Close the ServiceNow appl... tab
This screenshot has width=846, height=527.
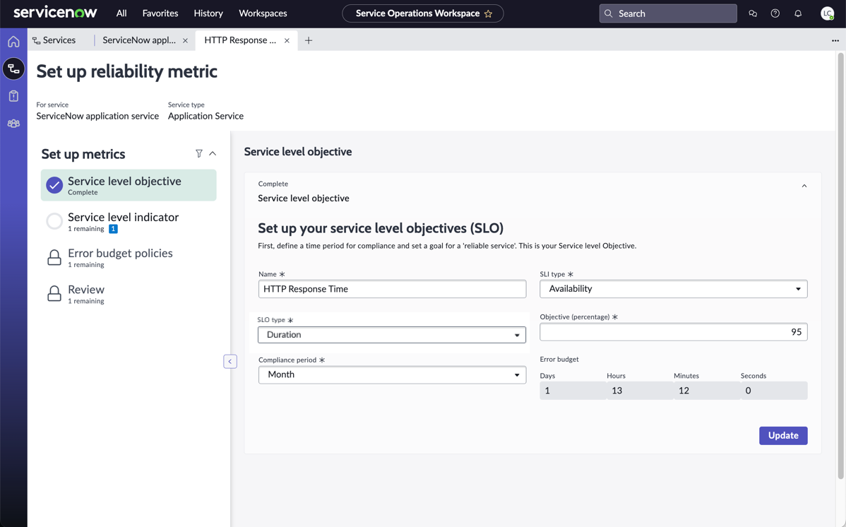(185, 40)
